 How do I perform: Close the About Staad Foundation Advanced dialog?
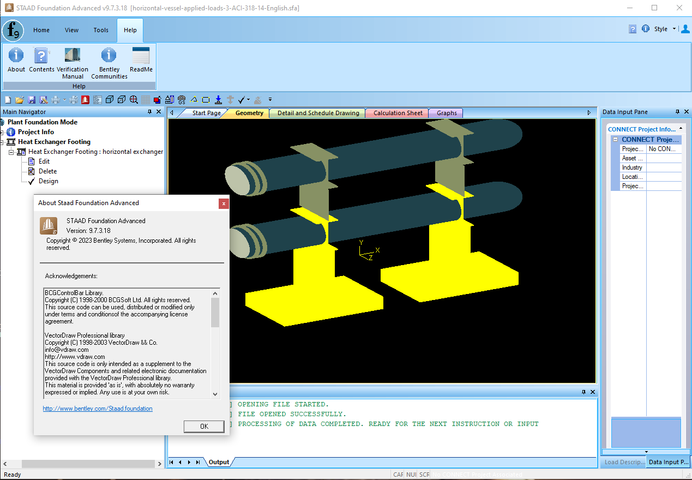click(224, 203)
